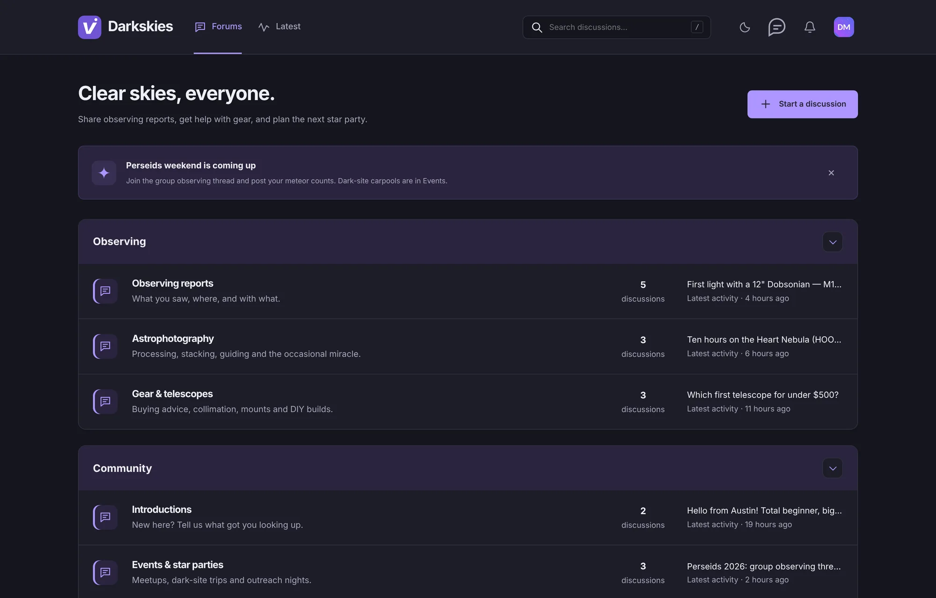936x598 pixels.
Task: Click 'Perseids weekend is coming up' heading
Action: pyautogui.click(x=190, y=165)
